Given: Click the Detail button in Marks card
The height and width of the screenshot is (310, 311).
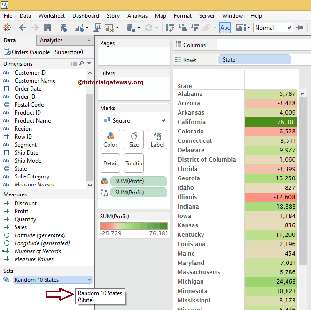Looking at the screenshot, I should coord(110,163).
